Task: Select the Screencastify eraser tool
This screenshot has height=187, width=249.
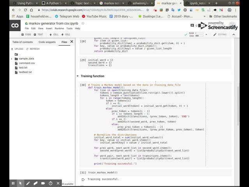Action: coord(35,183)
